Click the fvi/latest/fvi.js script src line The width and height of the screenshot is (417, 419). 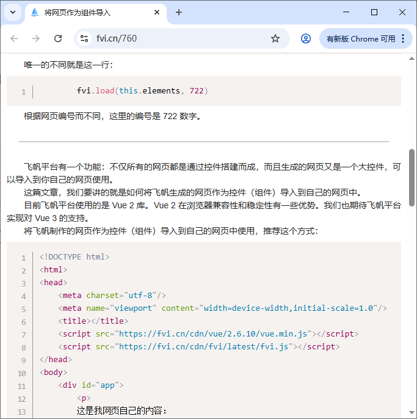199,347
